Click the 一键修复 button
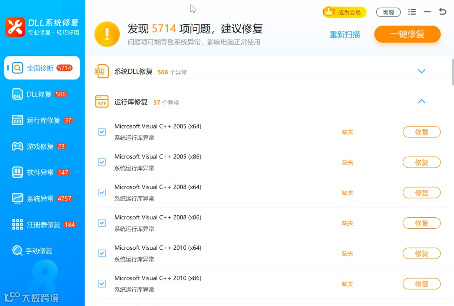Screen dimensions: 454x306 [407, 34]
